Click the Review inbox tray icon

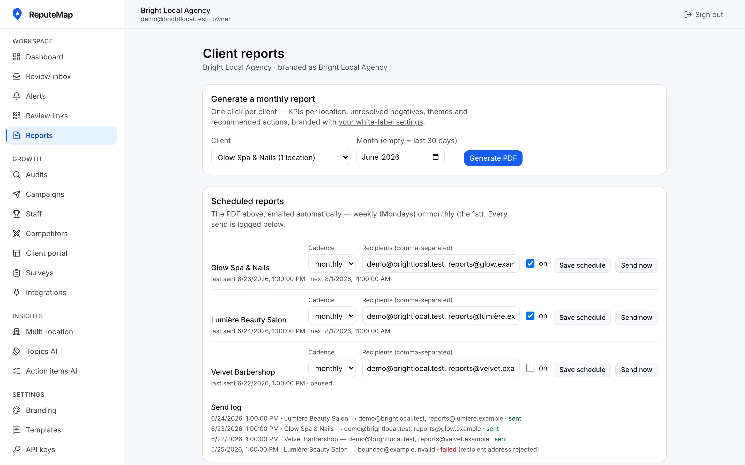coord(17,76)
